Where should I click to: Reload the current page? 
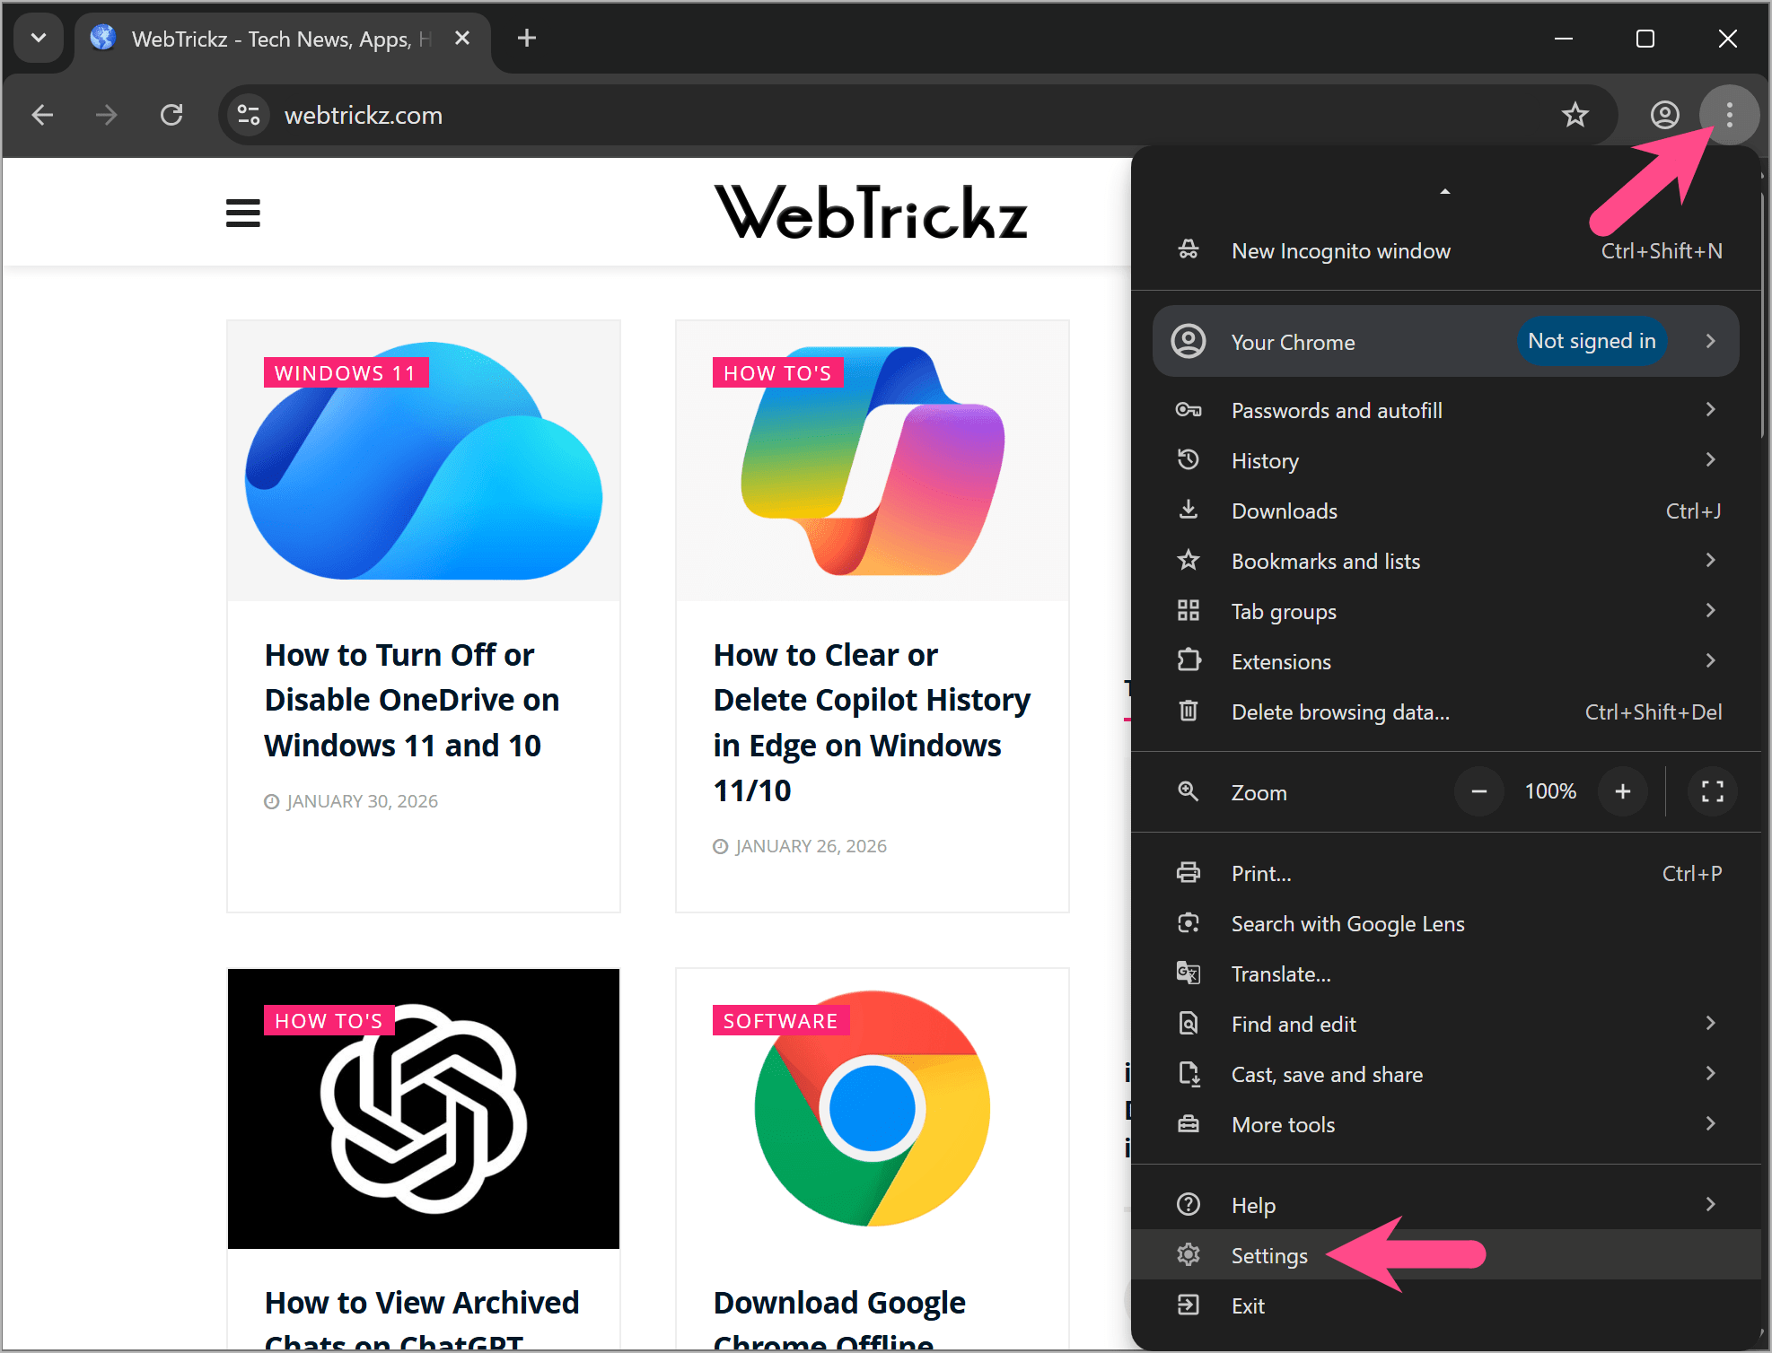(171, 115)
